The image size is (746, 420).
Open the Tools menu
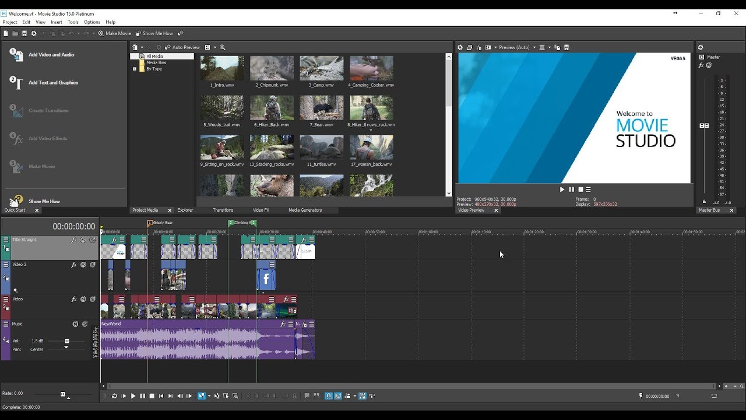coord(73,22)
